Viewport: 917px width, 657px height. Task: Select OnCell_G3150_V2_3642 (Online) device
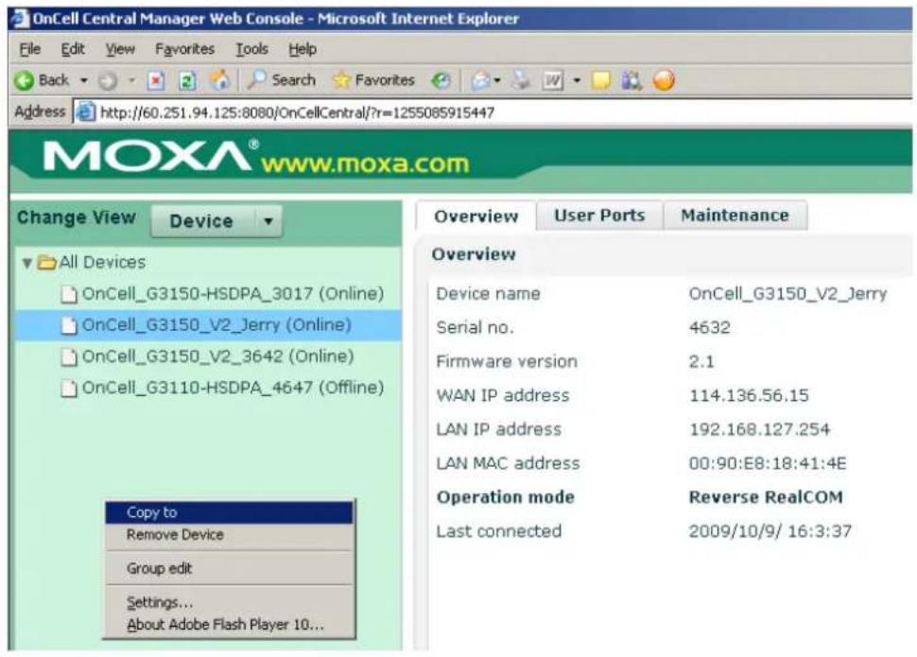(x=217, y=356)
